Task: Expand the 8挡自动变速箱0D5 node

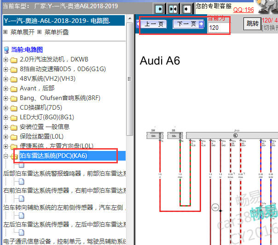Action: click(x=6, y=69)
